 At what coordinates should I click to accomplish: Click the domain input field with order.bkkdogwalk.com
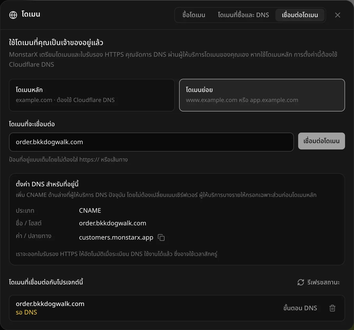click(x=151, y=142)
